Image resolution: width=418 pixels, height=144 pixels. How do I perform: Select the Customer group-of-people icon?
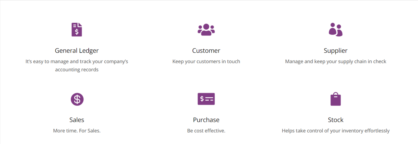pyautogui.click(x=206, y=30)
